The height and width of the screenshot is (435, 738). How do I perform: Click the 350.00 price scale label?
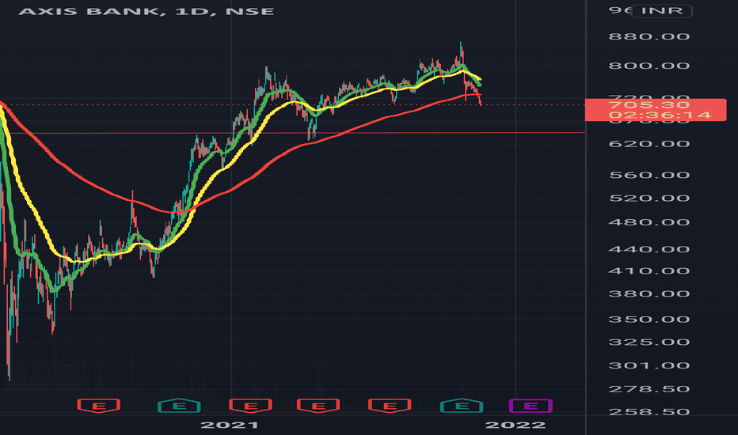pyautogui.click(x=649, y=320)
